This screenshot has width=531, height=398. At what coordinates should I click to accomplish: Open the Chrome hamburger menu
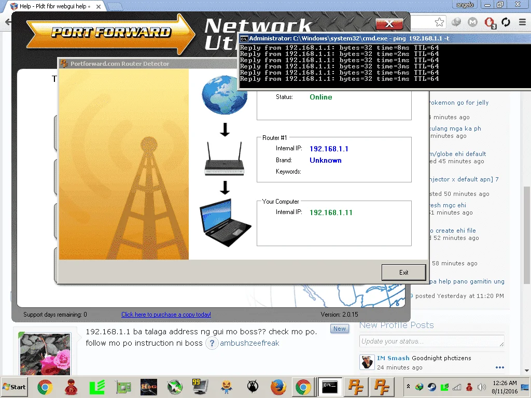point(522,22)
